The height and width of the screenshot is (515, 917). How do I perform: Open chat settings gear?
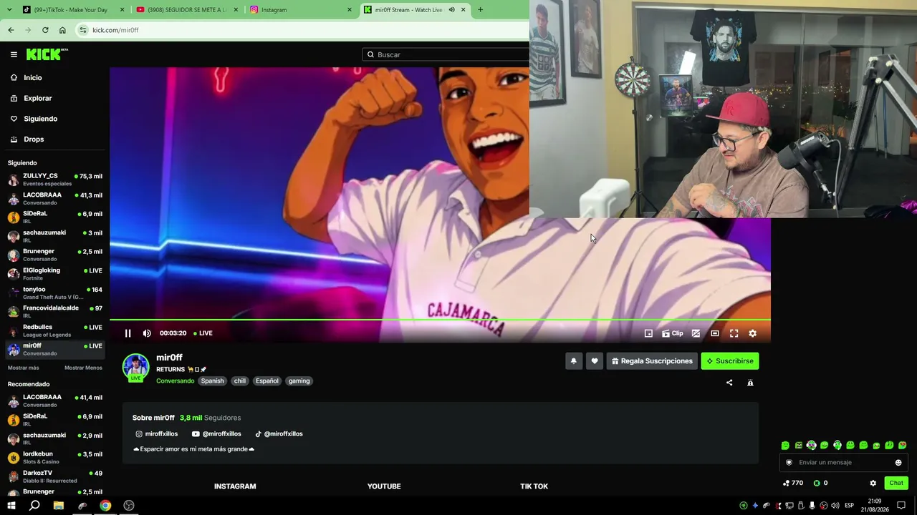coord(873,484)
